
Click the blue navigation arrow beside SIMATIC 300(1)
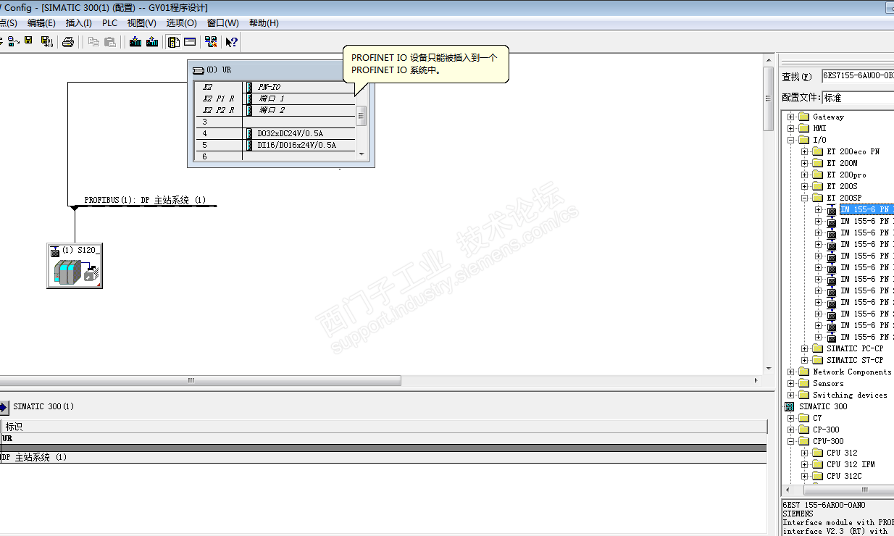pos(4,407)
